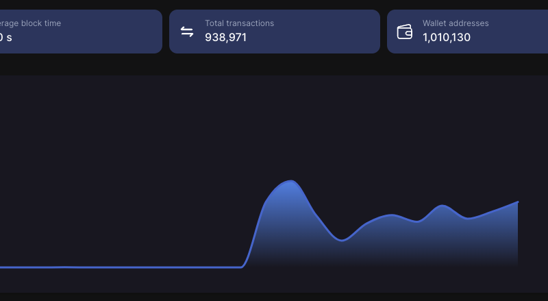Viewport: 548px width, 301px height.
Task: Select the 1,010,130 wallet count
Action: 446,38
